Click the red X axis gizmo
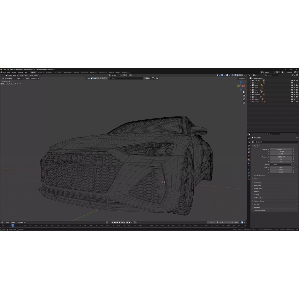 (x=244, y=86)
